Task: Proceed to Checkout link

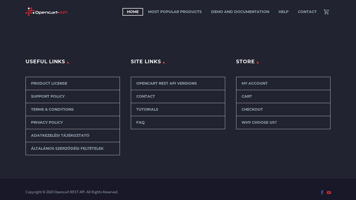Action: pos(252,109)
